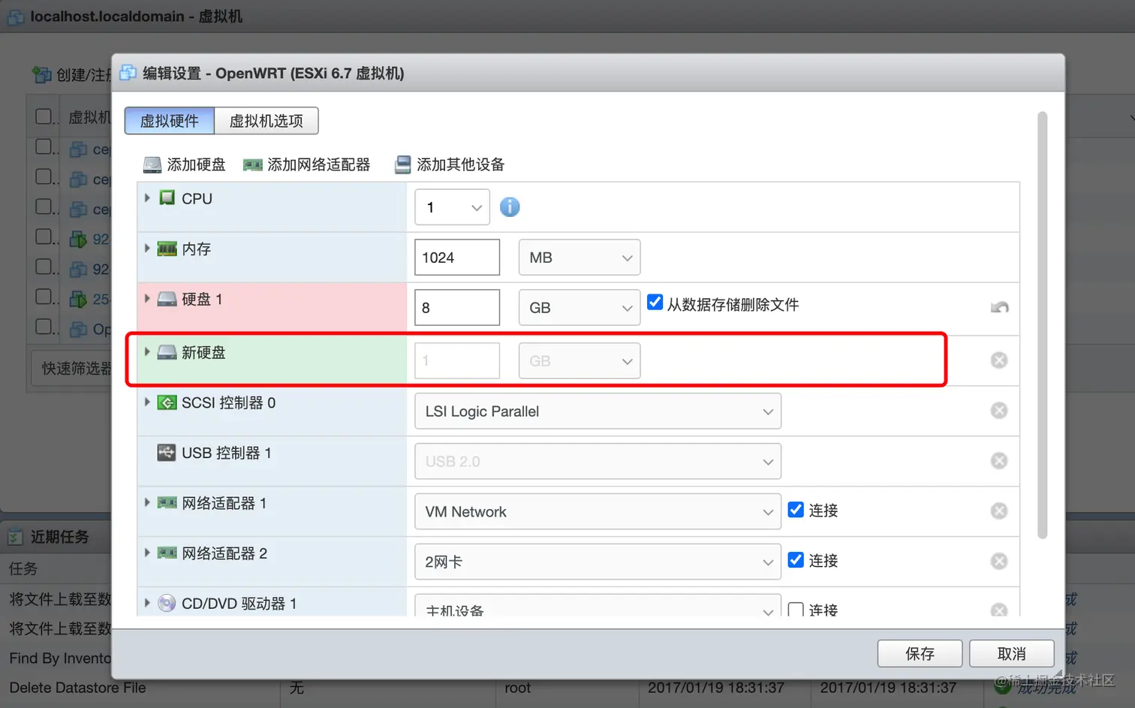
Task: Remove 网络适配器 2 with X icon
Action: (999, 562)
